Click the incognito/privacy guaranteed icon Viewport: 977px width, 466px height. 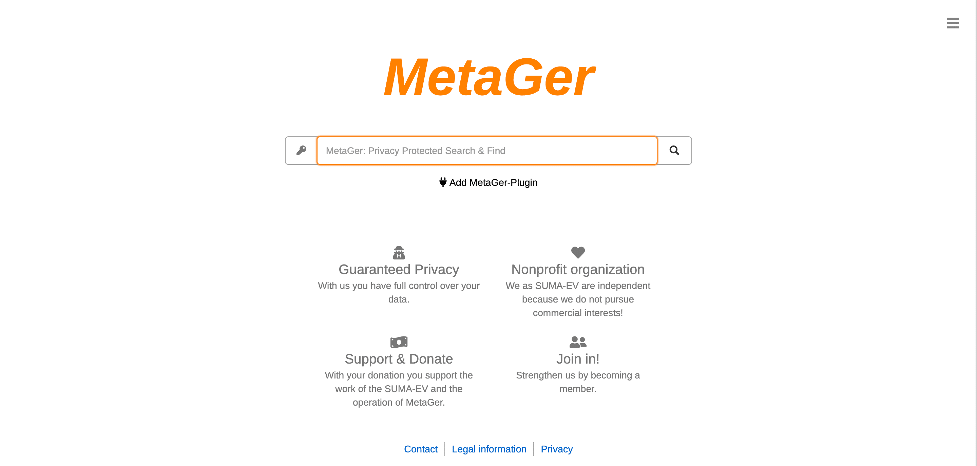398,252
